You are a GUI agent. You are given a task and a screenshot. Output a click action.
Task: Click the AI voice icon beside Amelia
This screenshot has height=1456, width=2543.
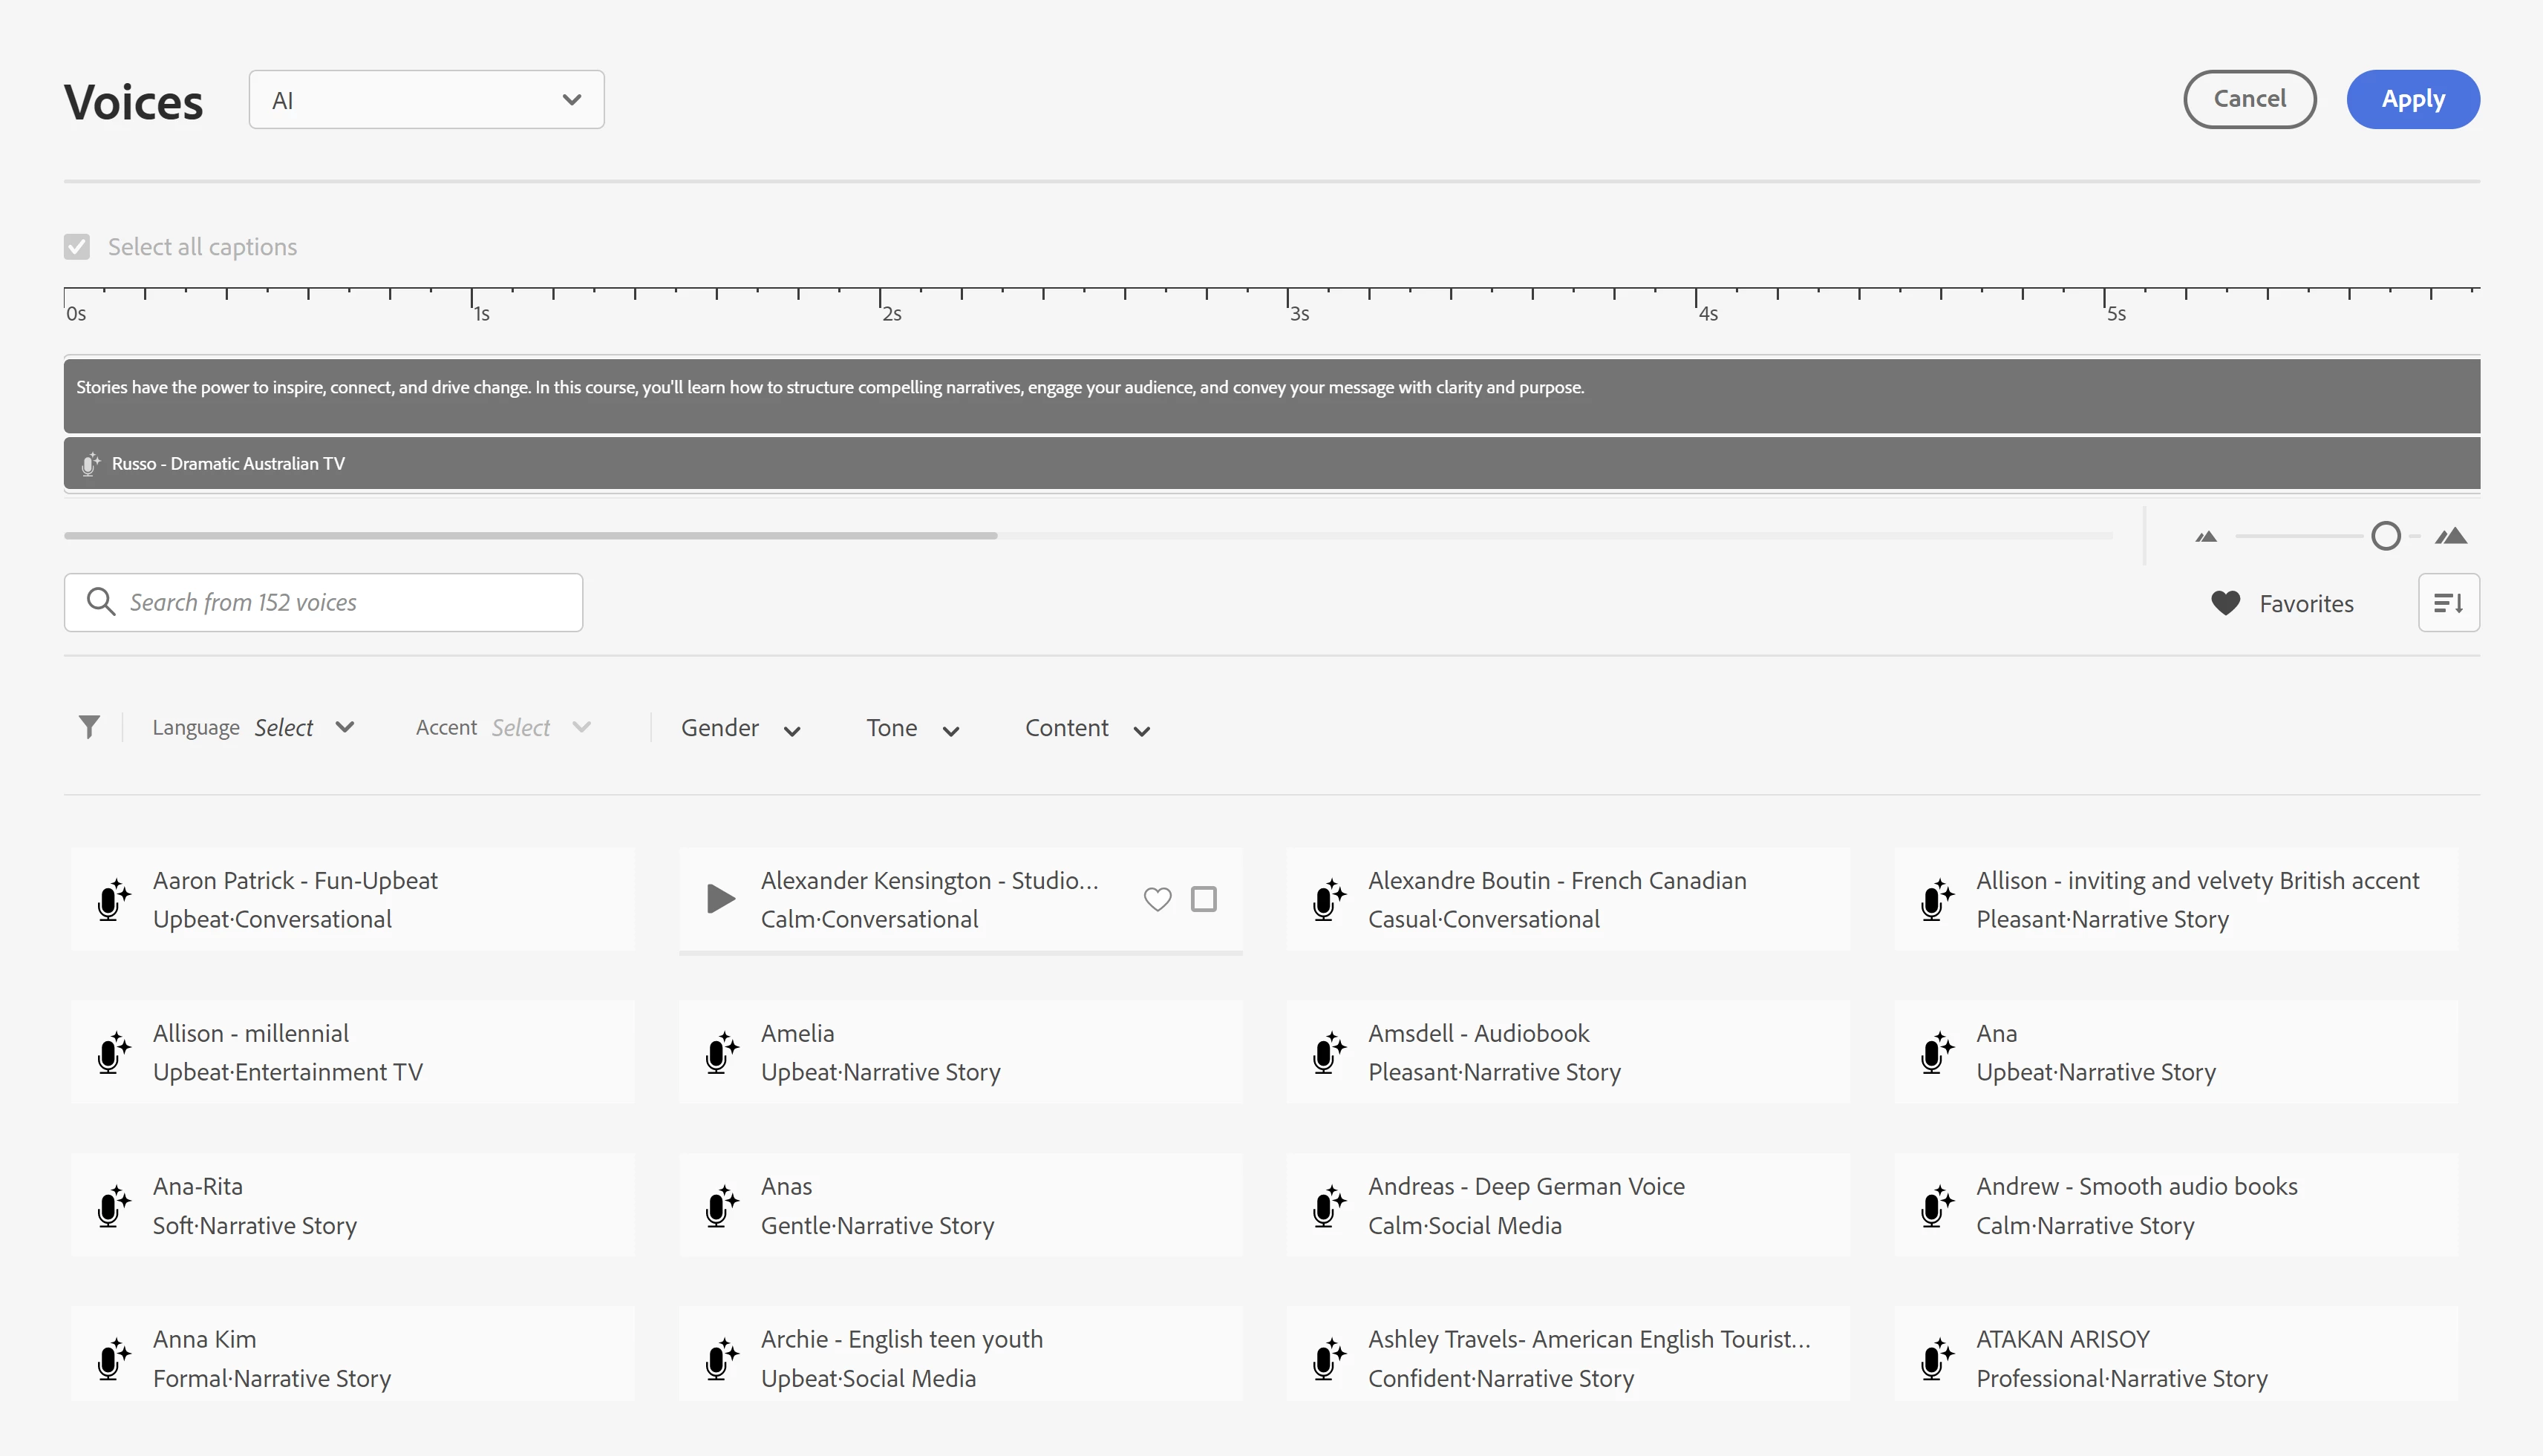721,1052
